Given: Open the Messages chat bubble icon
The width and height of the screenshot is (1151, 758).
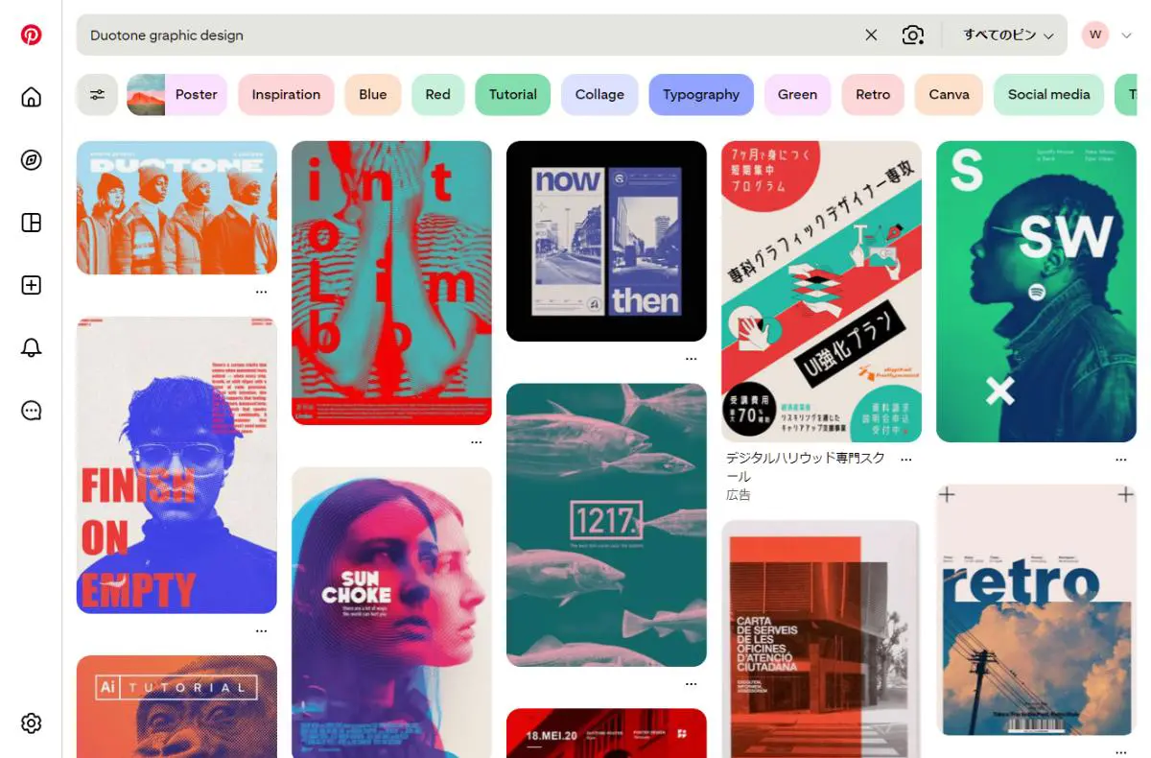Looking at the screenshot, I should (x=32, y=411).
